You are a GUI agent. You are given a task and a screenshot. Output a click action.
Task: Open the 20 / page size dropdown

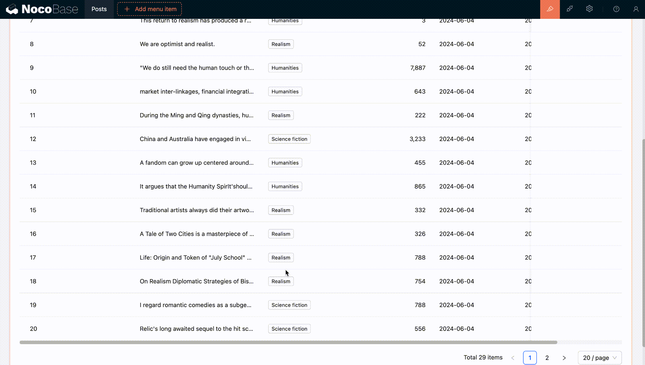click(600, 358)
